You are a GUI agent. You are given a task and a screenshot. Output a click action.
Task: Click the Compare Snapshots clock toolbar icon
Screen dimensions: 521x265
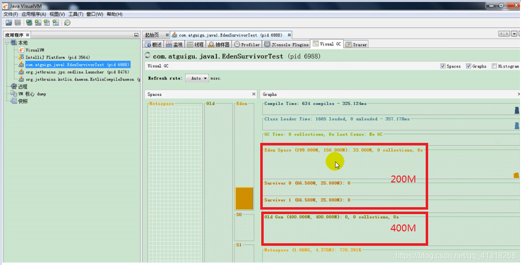[x=68, y=23]
